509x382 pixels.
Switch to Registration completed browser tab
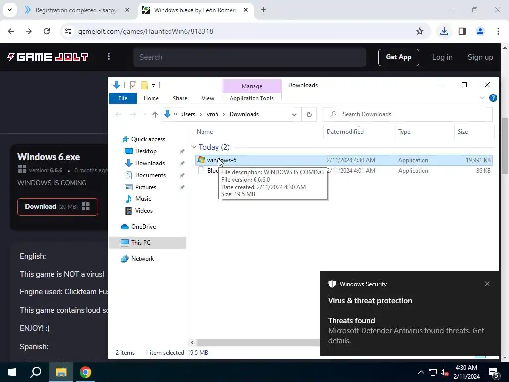click(77, 10)
